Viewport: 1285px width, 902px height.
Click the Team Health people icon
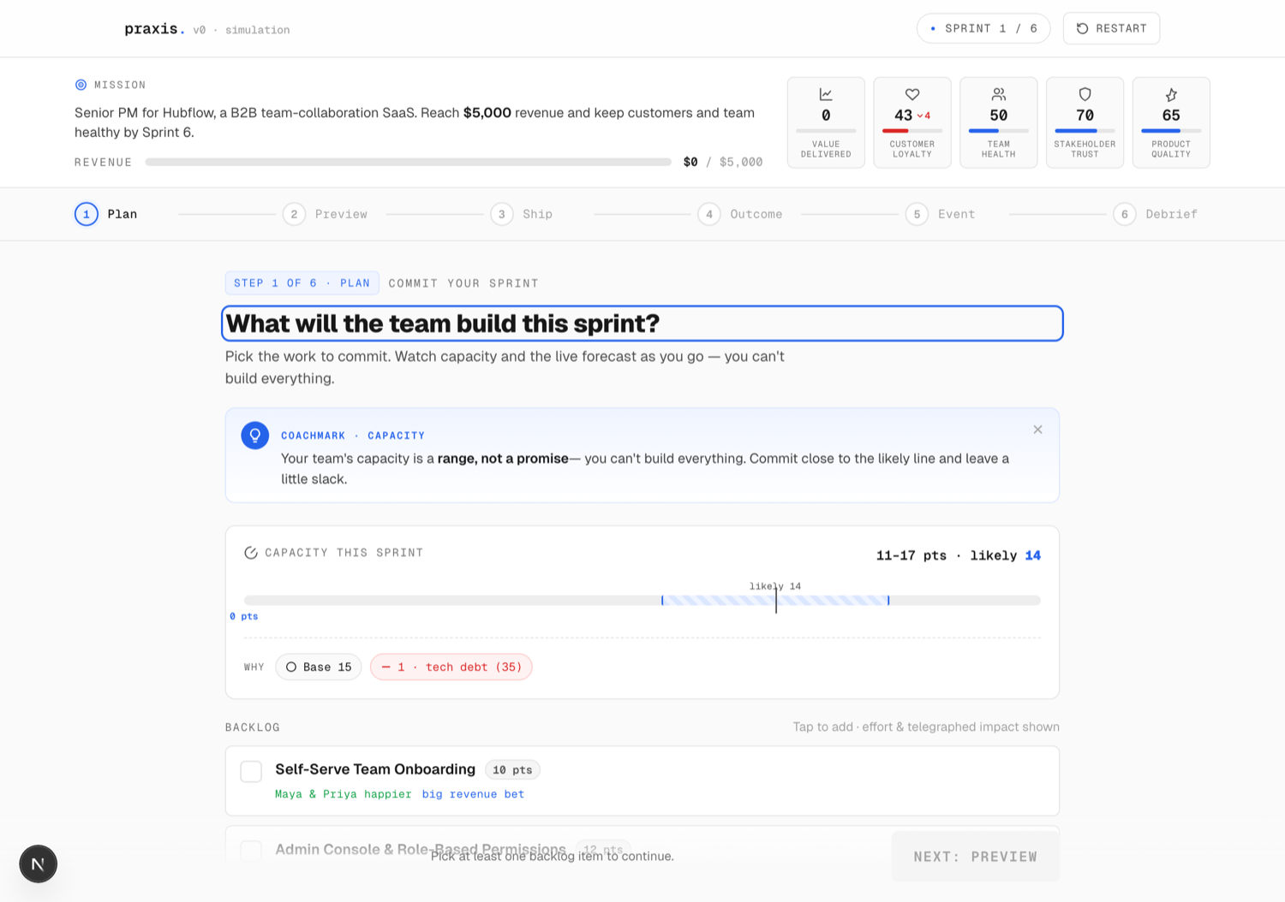[x=999, y=94]
